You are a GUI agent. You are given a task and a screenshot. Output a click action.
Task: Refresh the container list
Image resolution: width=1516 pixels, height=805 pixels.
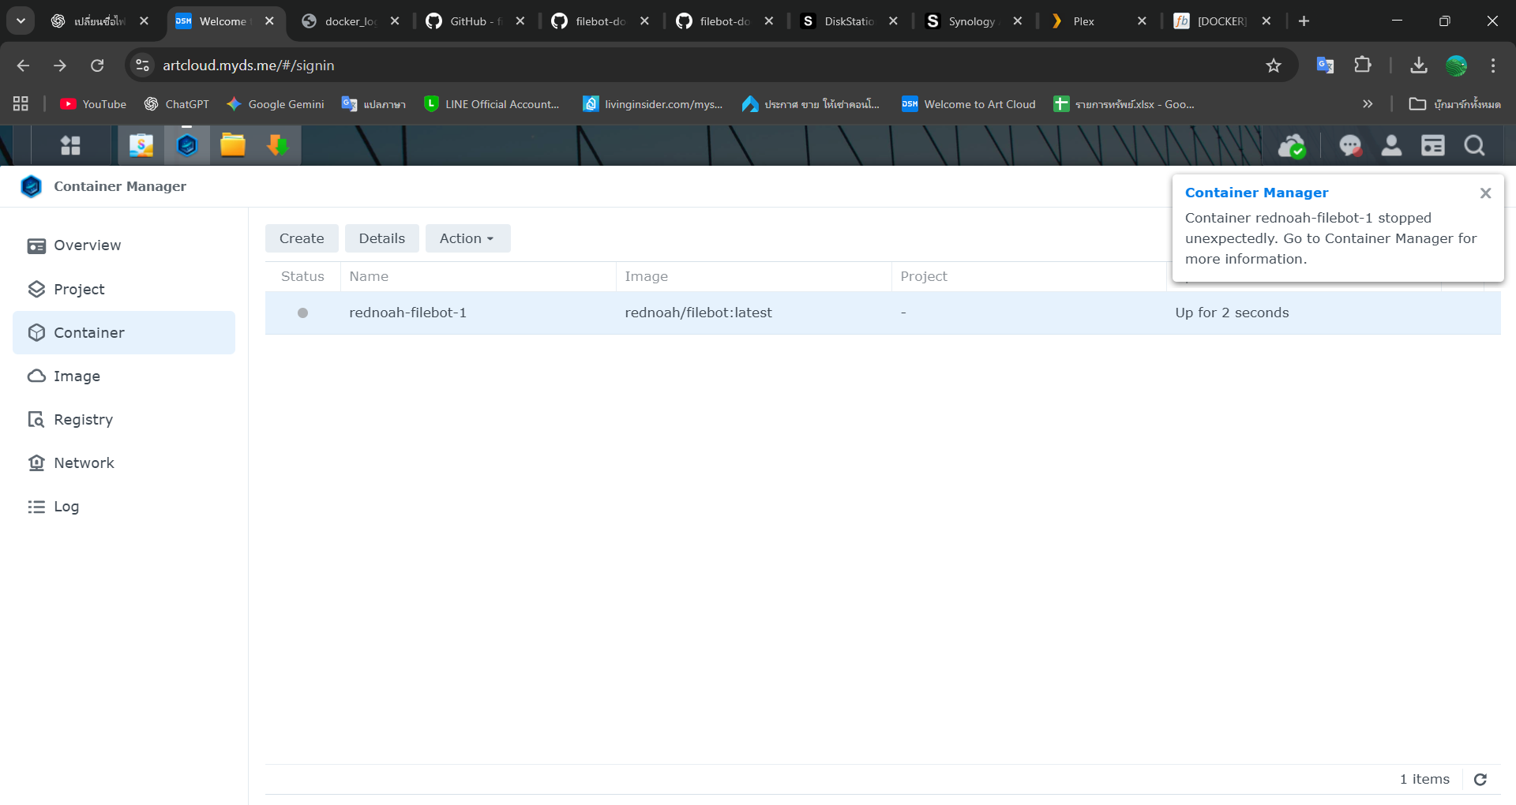point(1480,780)
